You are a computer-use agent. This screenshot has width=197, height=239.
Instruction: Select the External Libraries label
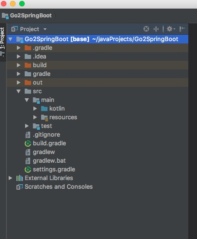tap(49, 178)
